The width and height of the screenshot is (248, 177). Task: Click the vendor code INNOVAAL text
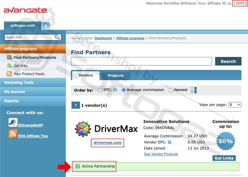pos(165,127)
